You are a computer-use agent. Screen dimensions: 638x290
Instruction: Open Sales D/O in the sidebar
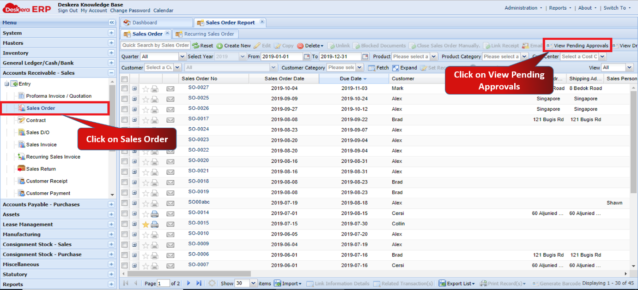point(38,132)
